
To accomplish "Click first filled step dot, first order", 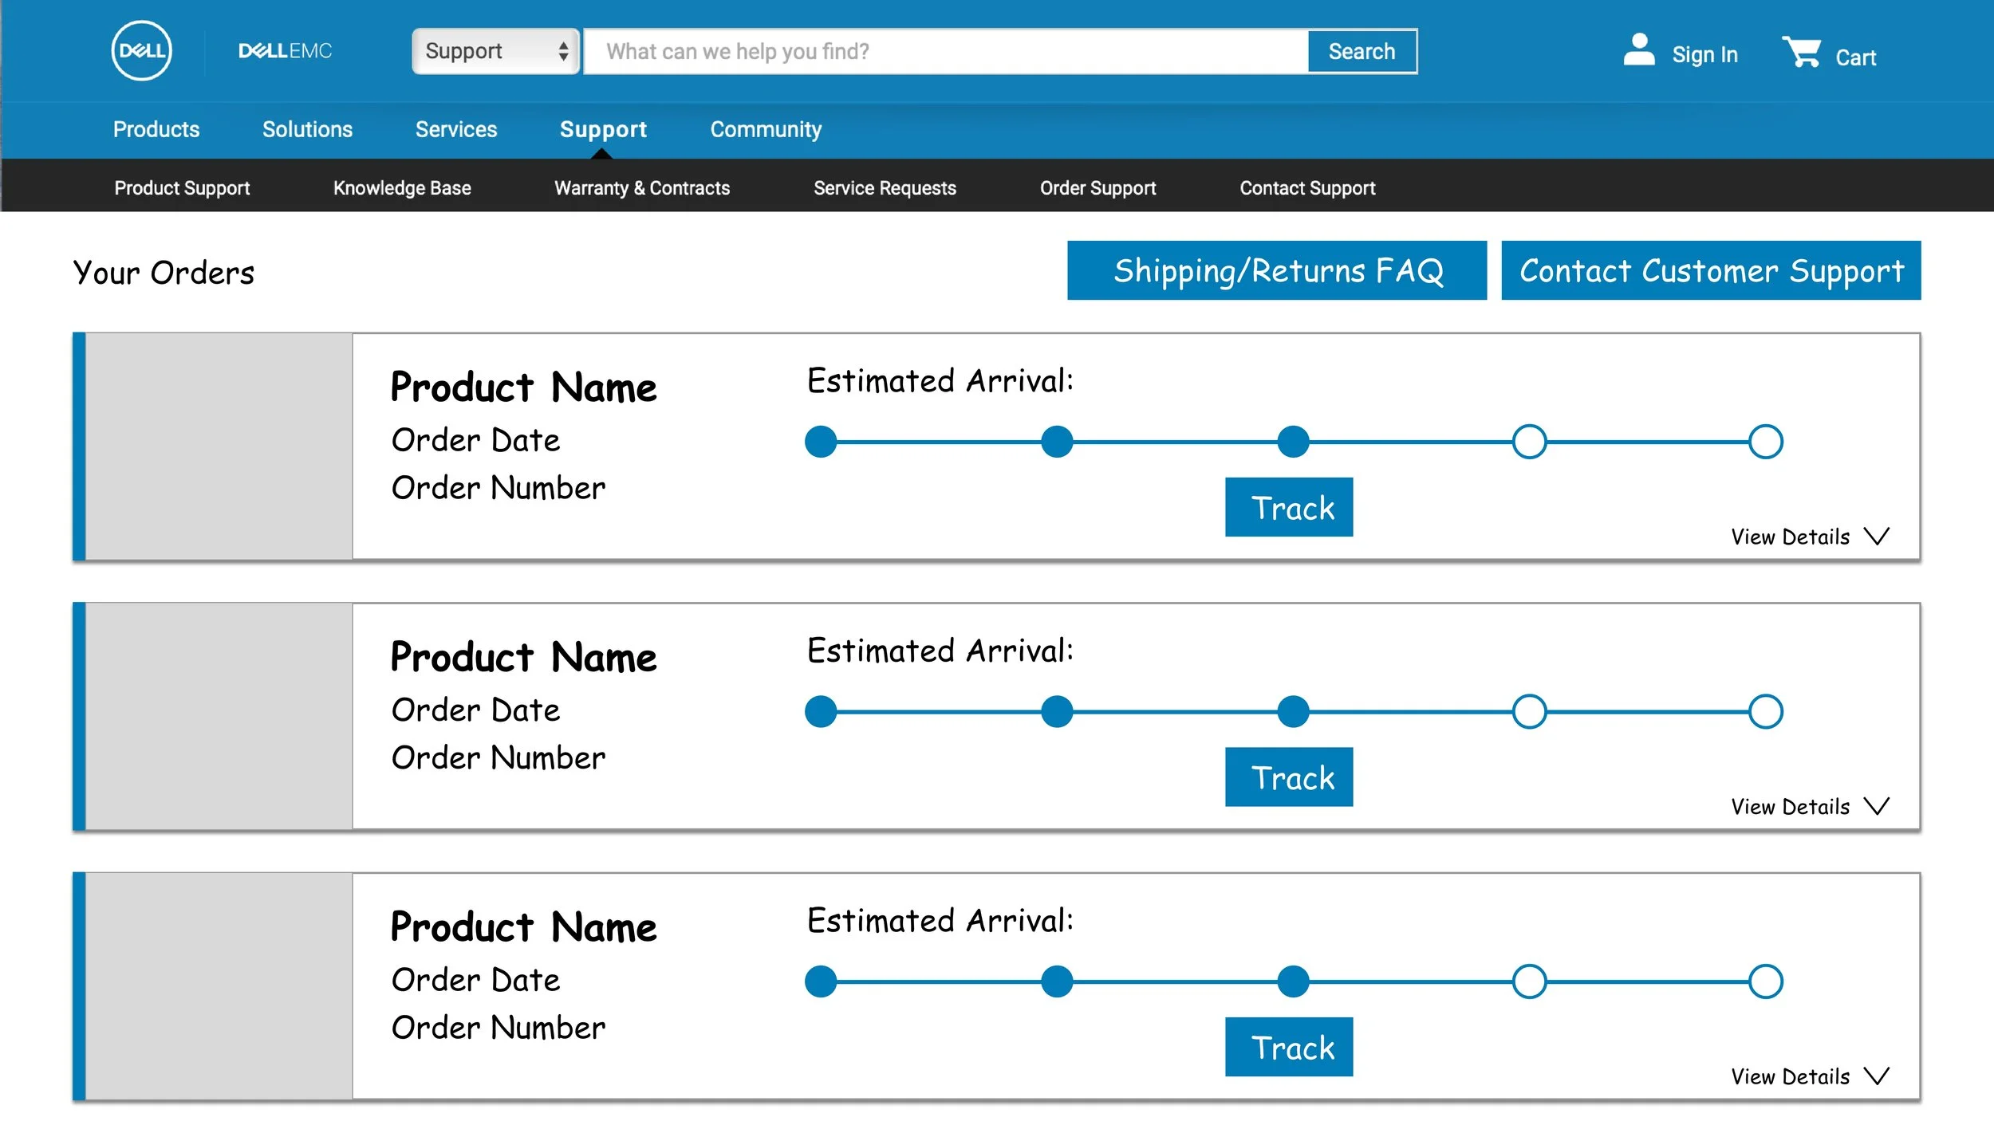I will click(821, 442).
